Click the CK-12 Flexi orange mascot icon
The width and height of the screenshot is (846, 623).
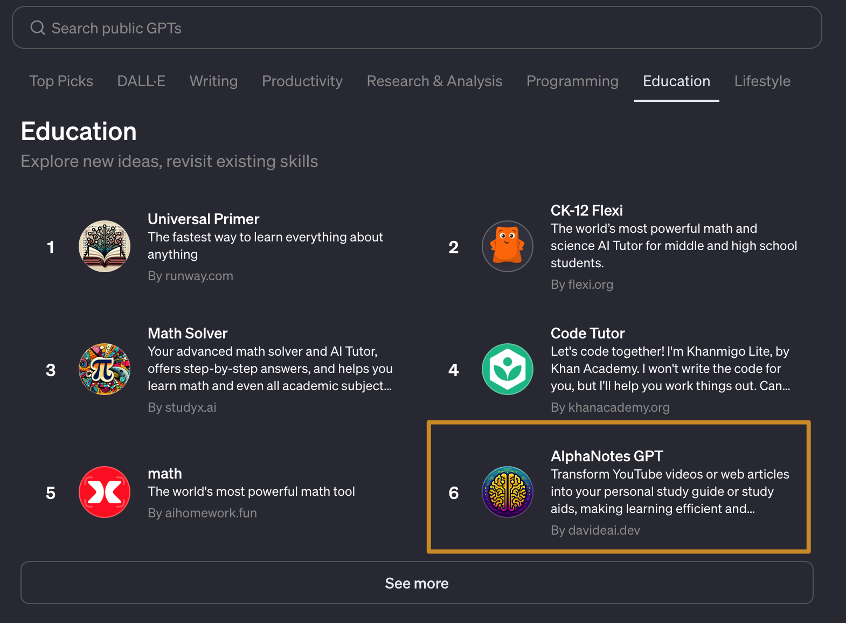coord(508,246)
